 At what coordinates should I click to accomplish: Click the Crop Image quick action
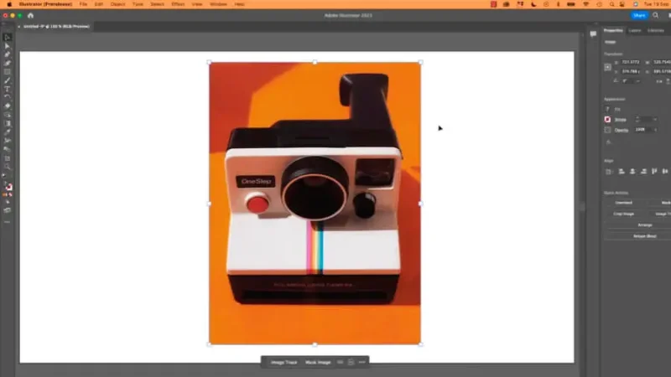point(623,214)
